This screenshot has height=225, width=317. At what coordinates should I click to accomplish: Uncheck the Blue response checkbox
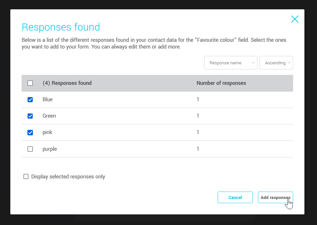click(30, 99)
